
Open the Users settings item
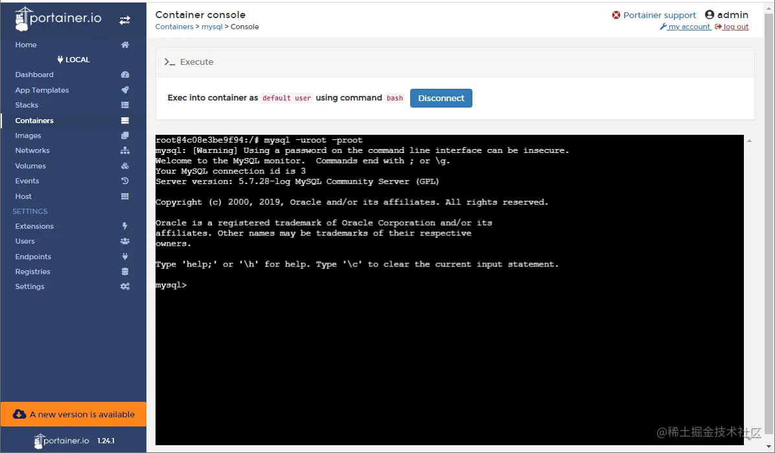click(x=25, y=241)
